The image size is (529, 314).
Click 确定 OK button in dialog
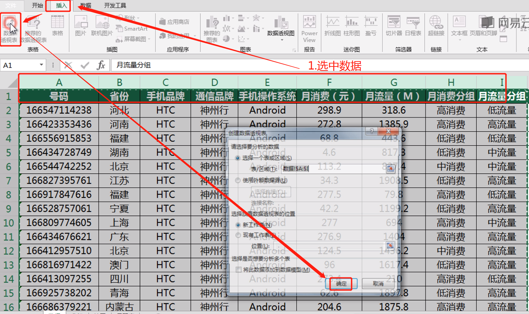(341, 283)
